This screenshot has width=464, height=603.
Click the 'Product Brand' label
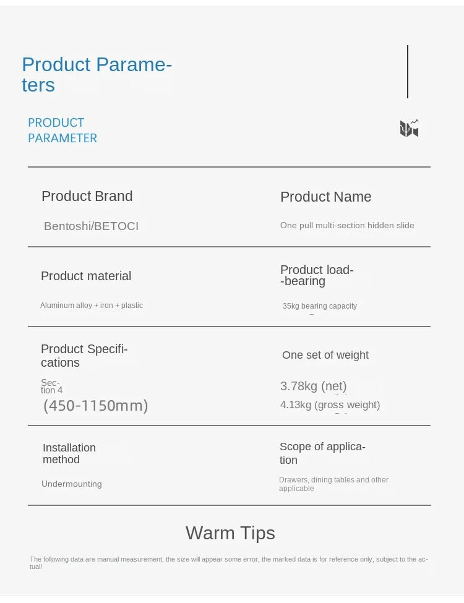[x=87, y=196]
